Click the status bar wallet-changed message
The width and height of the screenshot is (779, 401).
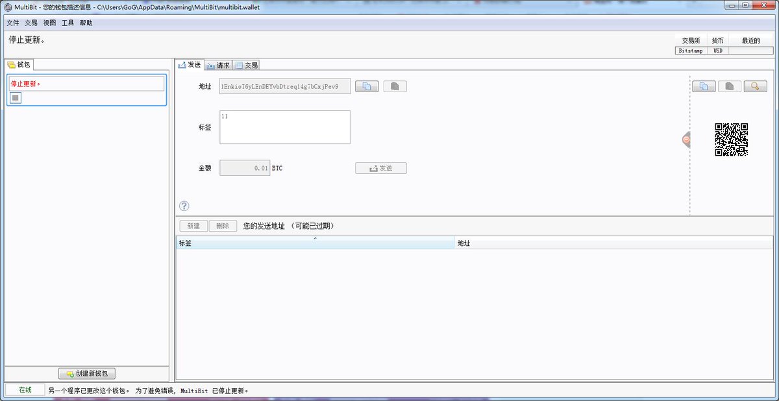(149, 391)
